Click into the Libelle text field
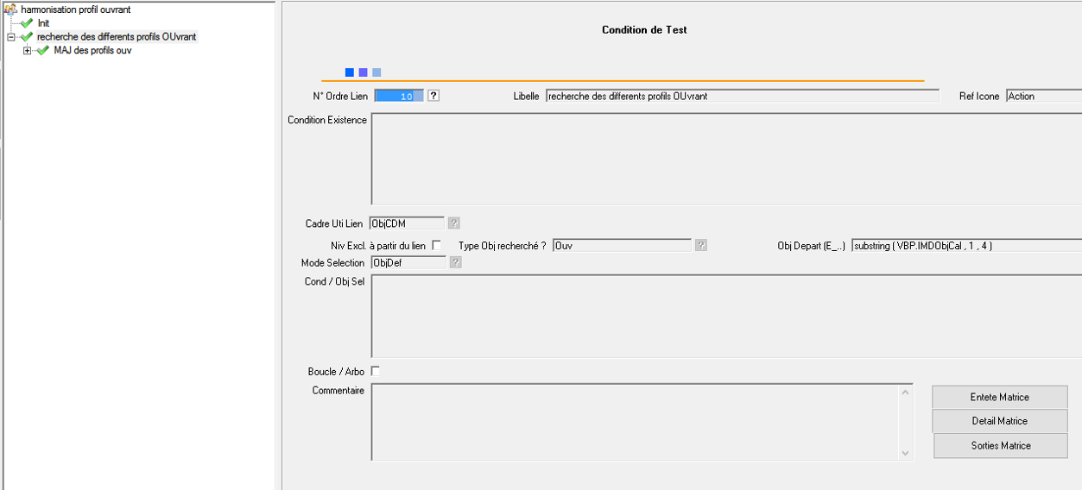This screenshot has height=490, width=1082. [x=742, y=97]
